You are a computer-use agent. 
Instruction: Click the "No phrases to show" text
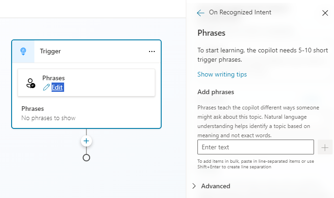coord(48,118)
